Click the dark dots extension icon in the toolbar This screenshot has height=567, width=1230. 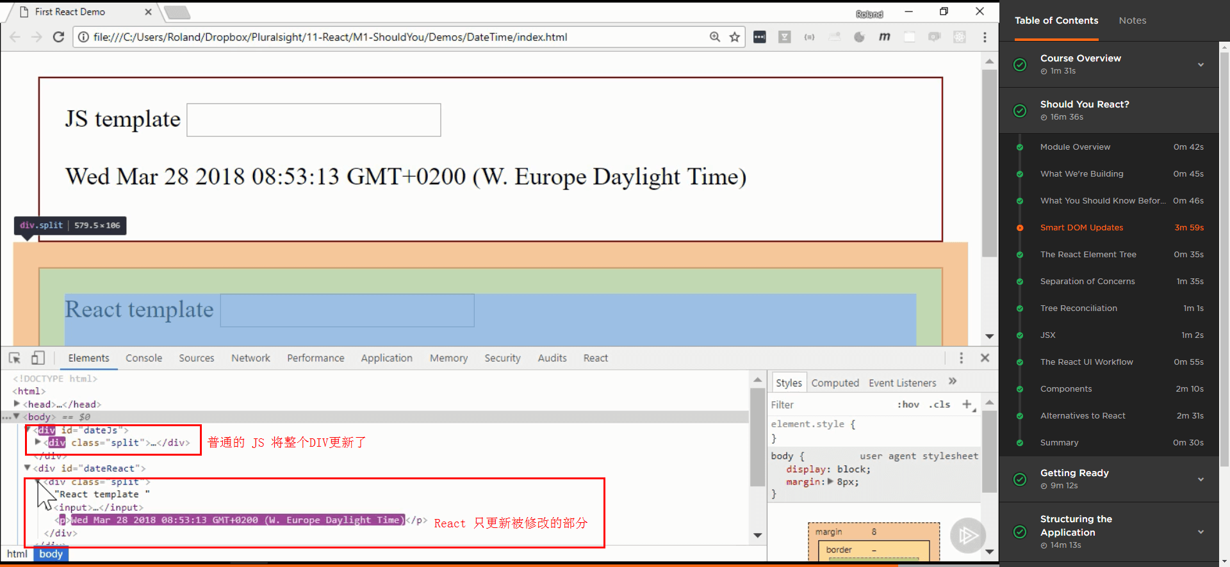760,37
